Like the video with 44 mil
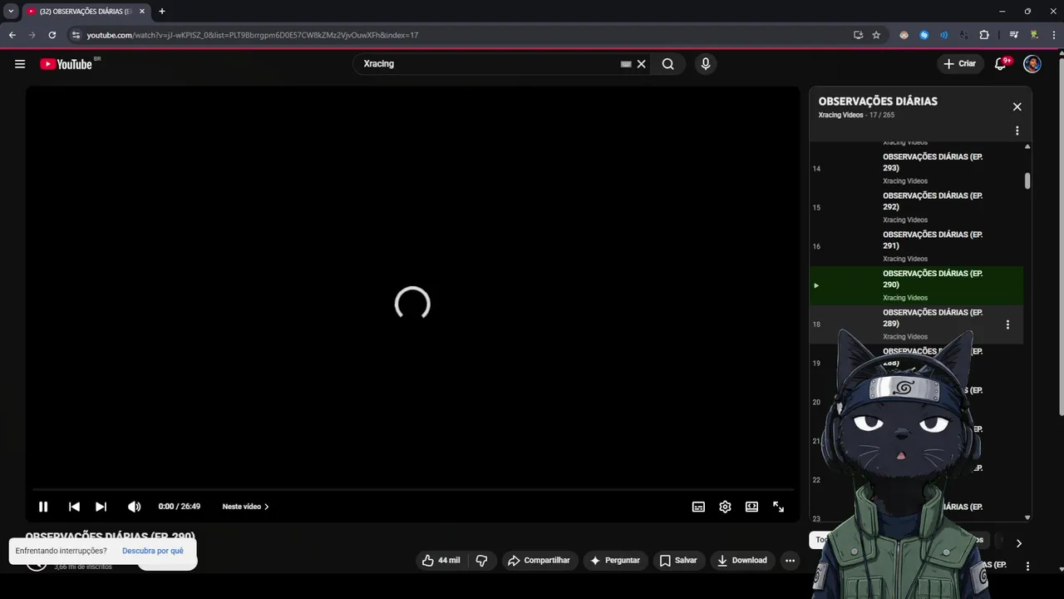 click(441, 561)
